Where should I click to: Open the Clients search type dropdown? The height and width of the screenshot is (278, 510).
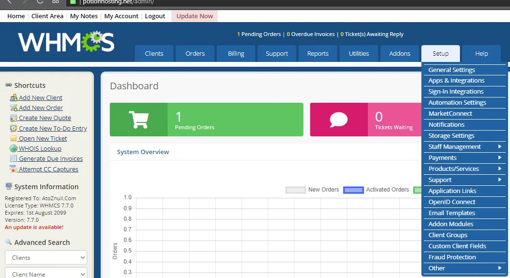[x=46, y=257]
